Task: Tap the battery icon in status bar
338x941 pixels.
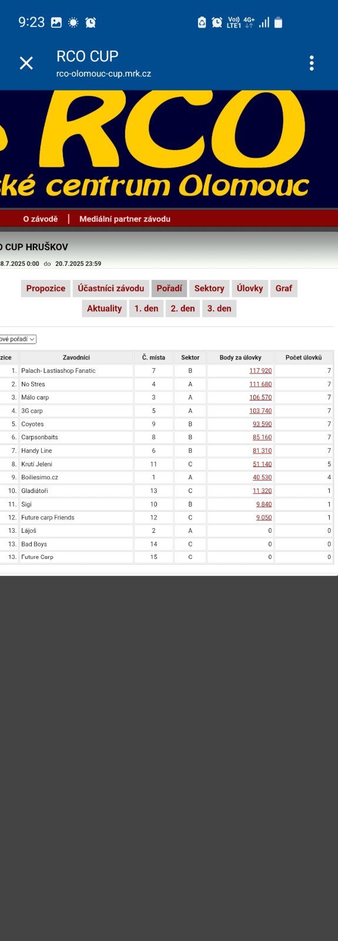Action: (279, 22)
